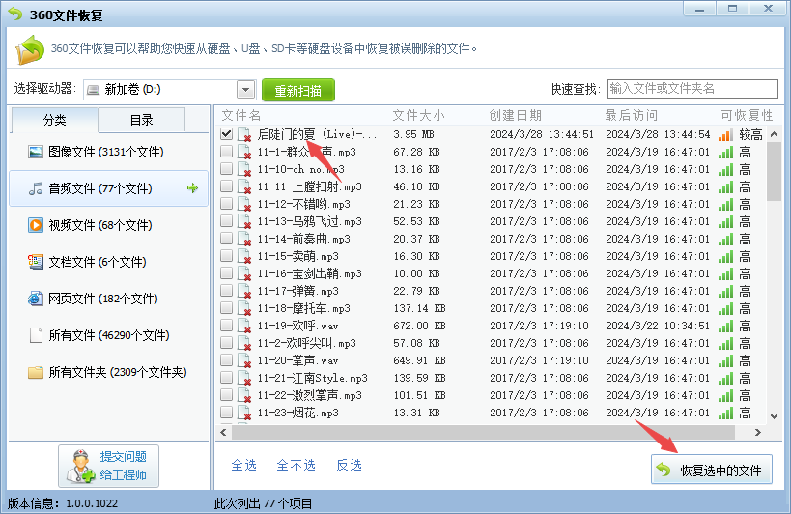This screenshot has height=514, width=791.
Task: Click the engineer doctor avatar icon
Action: pos(80,466)
